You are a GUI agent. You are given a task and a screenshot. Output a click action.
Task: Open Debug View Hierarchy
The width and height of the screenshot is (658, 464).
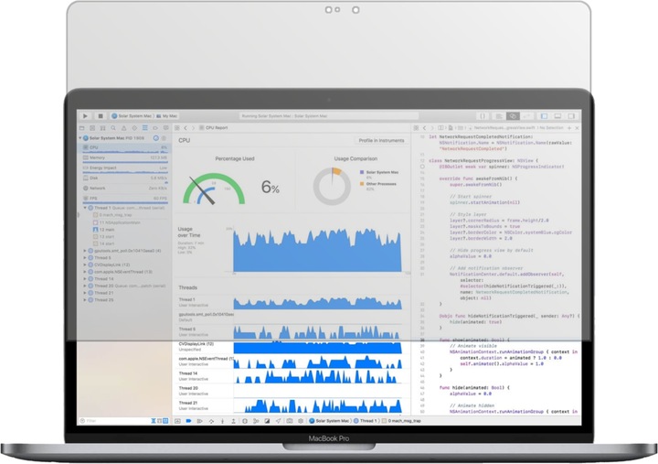(x=245, y=421)
